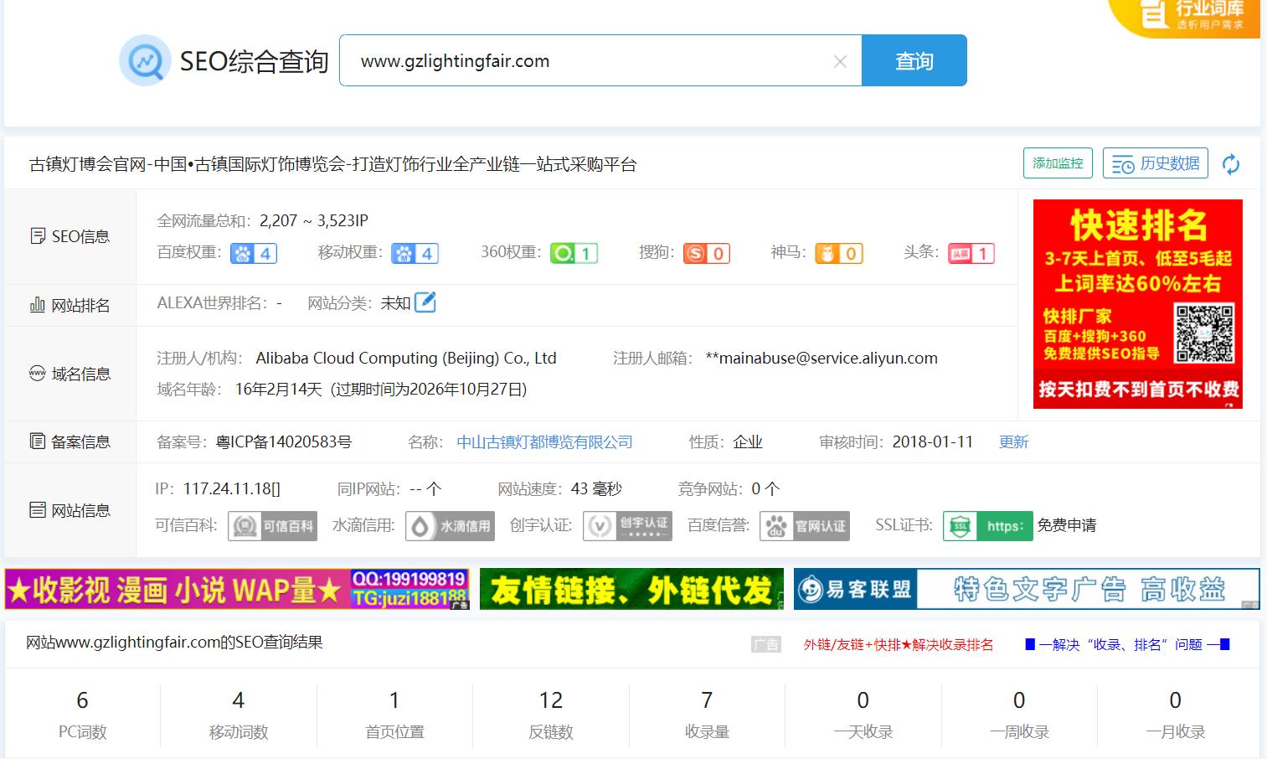Click the 创宇认证 badge
Image resolution: width=1267 pixels, height=759 pixels.
click(627, 526)
